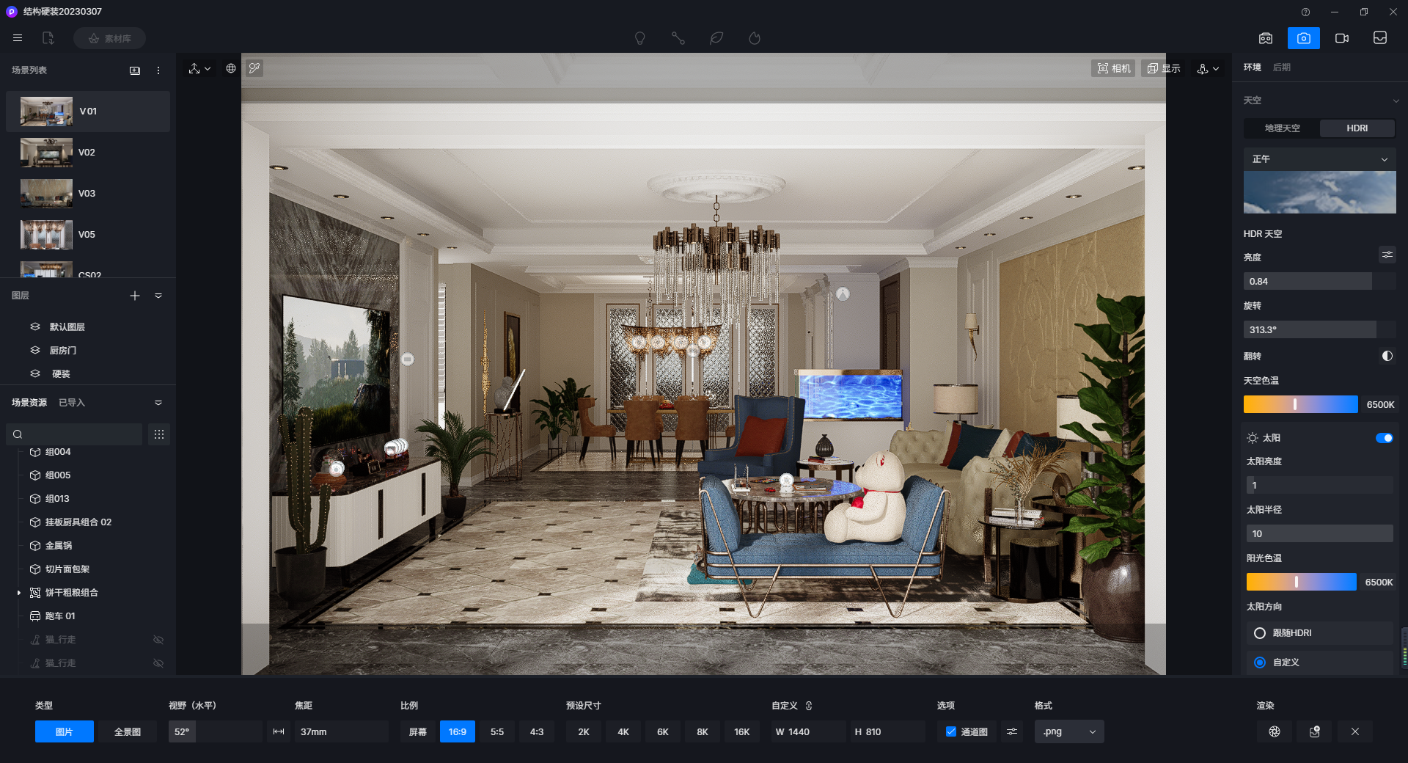Collapse the 图层 layers panel
Screen dimensions: 1408x763
coord(158,296)
